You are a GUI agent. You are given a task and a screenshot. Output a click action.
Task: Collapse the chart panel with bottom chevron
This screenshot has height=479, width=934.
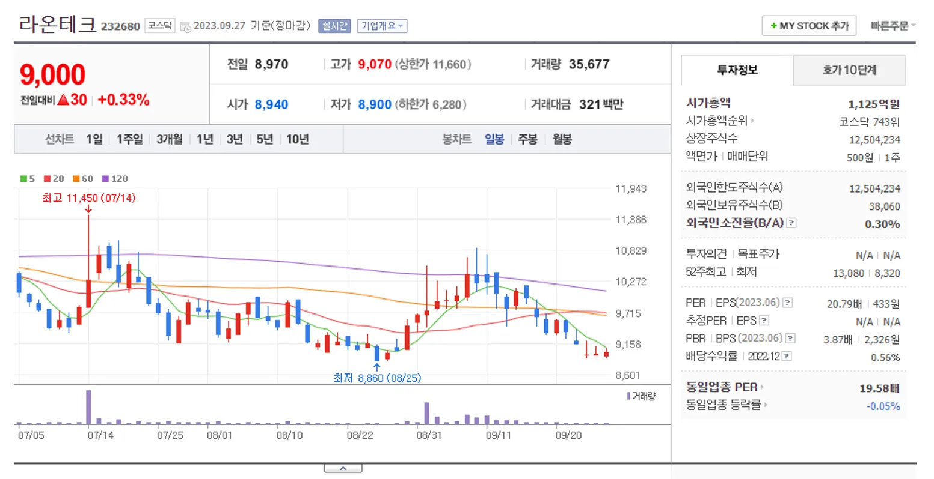[x=343, y=468]
